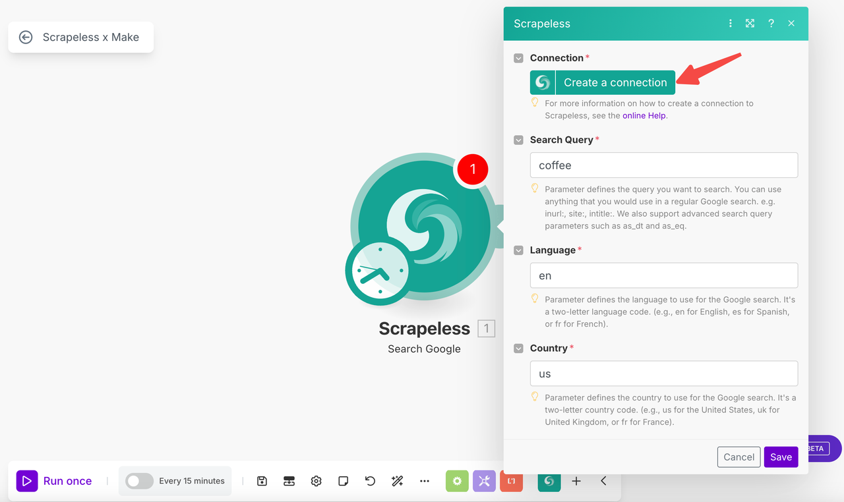Image resolution: width=844 pixels, height=502 pixels.
Task: Click the lightbulb hint icon under Country
Action: [535, 397]
